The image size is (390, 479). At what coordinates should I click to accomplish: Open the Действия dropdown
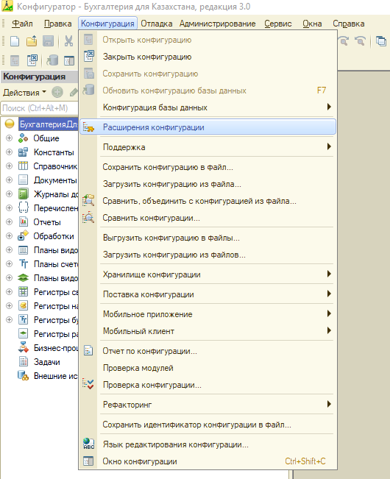click(24, 92)
